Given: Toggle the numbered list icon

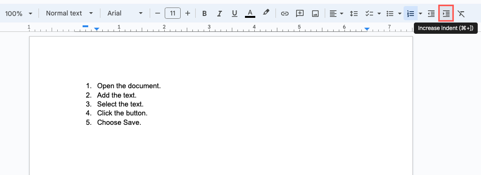Looking at the screenshot, I should [411, 14].
